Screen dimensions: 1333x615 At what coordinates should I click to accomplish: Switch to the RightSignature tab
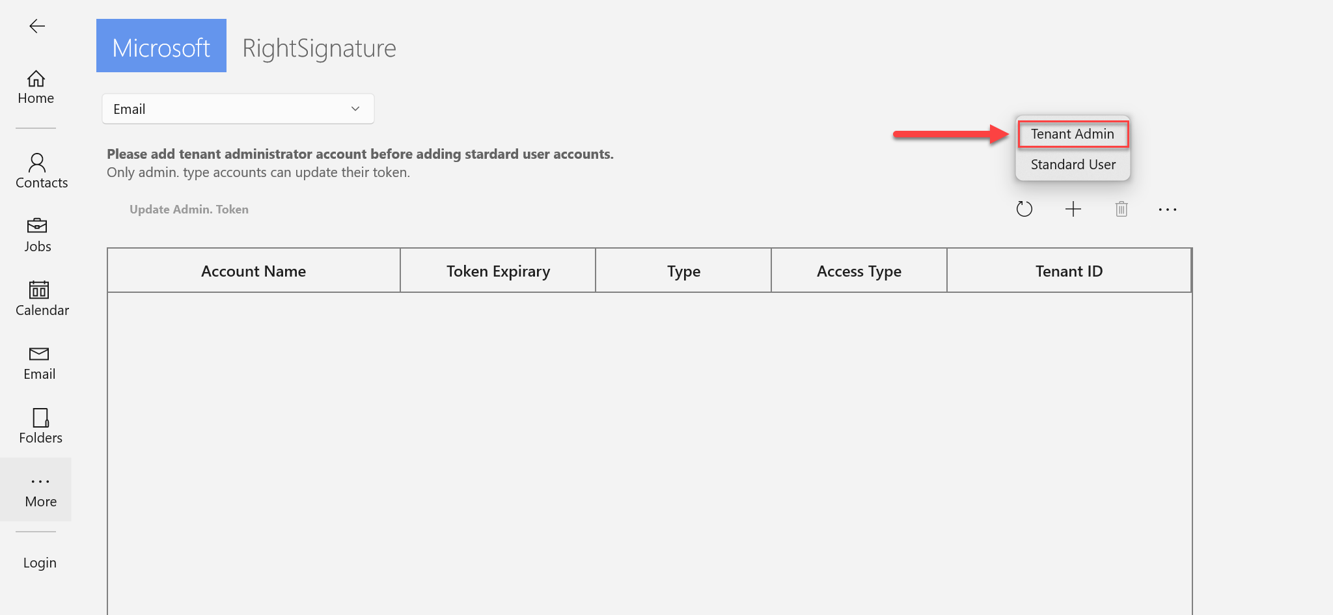coord(319,48)
